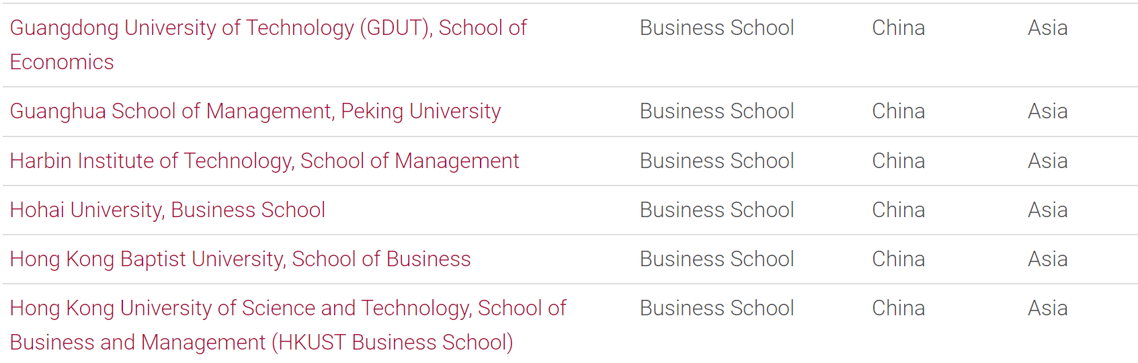Click Business School cell in Baptist University row

pos(717,259)
